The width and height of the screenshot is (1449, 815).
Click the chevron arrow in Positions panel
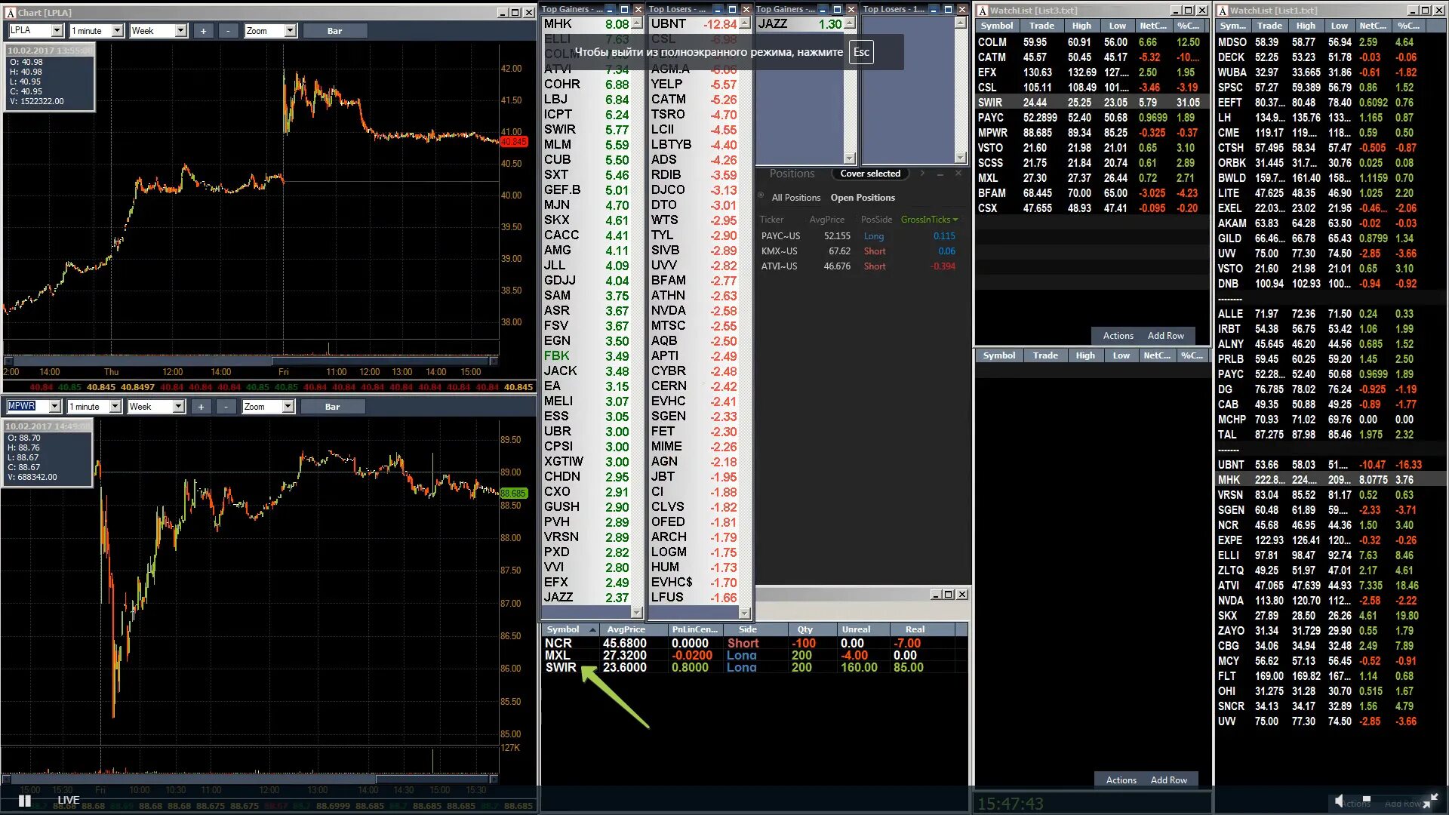(922, 174)
